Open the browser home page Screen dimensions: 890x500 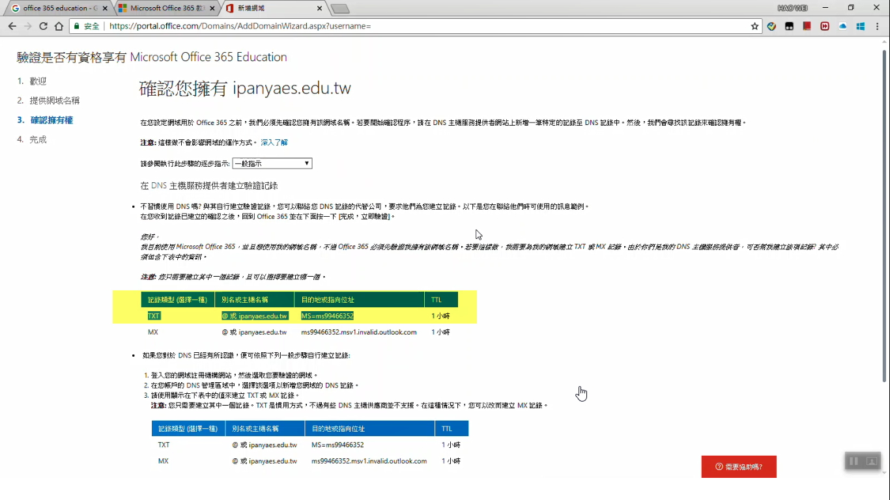click(59, 26)
